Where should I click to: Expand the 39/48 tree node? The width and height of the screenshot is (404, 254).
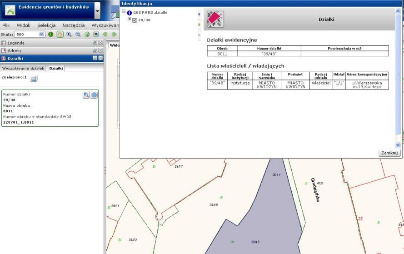pyautogui.click(x=129, y=19)
